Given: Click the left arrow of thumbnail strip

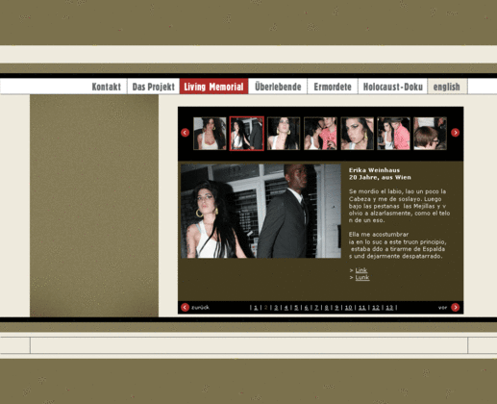Looking at the screenshot, I should (185, 133).
